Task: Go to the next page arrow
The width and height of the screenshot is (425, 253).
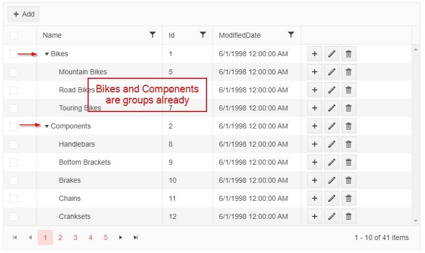Action: pyautogui.click(x=120, y=237)
